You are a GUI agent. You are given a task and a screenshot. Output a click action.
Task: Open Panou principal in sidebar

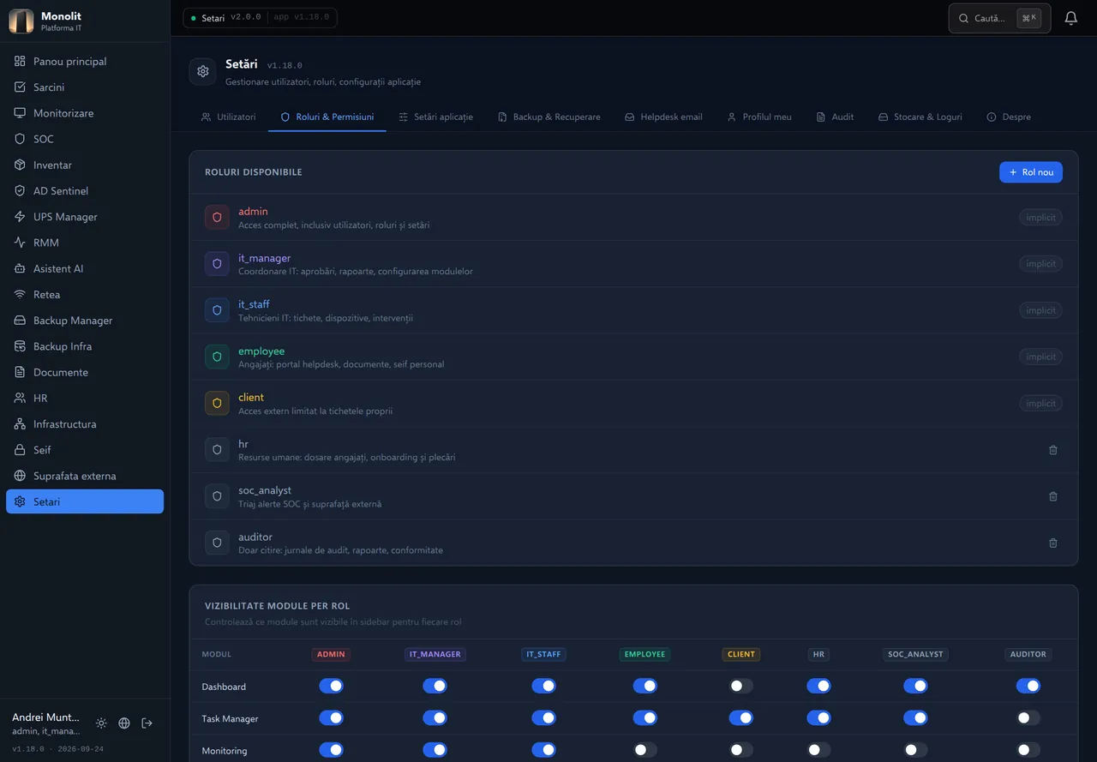point(85,62)
